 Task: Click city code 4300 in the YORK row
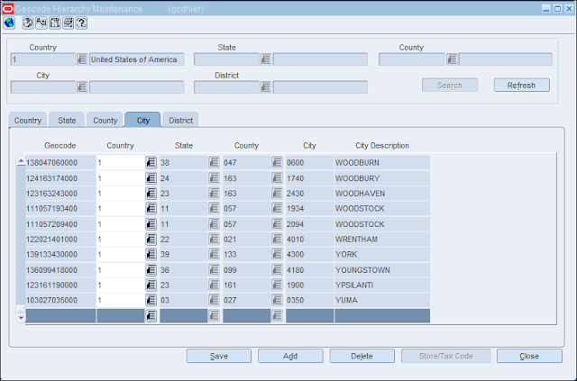click(x=309, y=255)
